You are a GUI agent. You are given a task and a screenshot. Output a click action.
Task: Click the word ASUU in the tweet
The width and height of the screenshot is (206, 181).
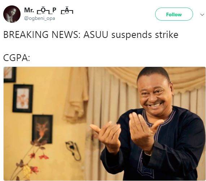pos(96,34)
